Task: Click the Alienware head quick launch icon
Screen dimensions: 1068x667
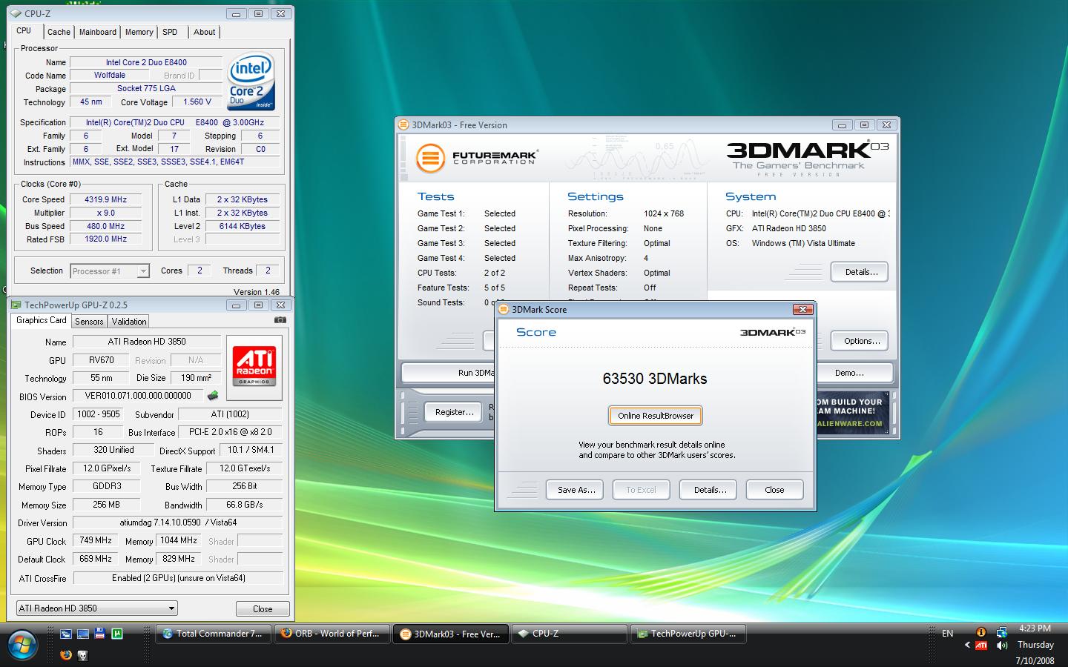Action: (82, 655)
